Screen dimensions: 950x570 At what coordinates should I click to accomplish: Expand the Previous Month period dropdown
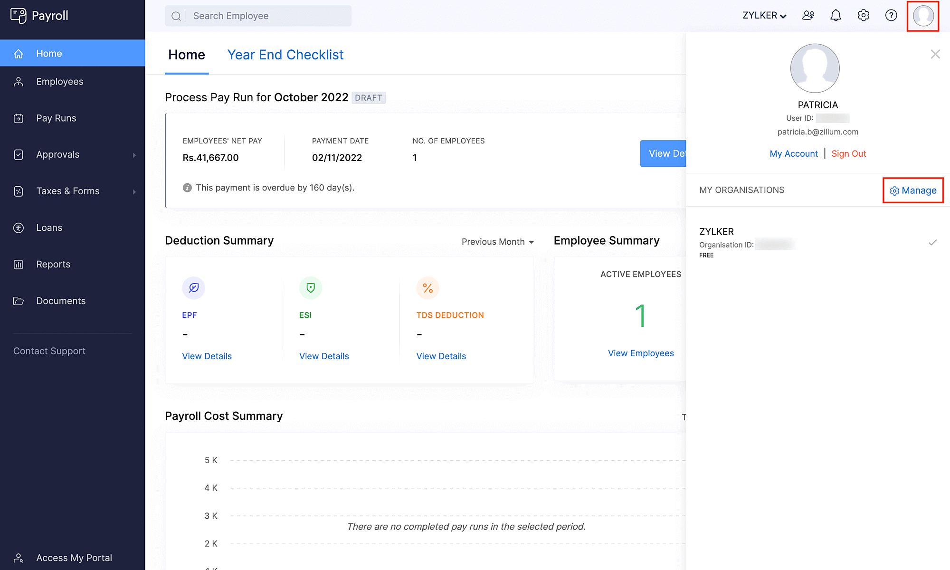pos(497,242)
